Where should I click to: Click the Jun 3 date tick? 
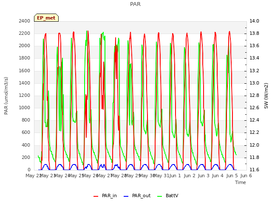point(204,176)
